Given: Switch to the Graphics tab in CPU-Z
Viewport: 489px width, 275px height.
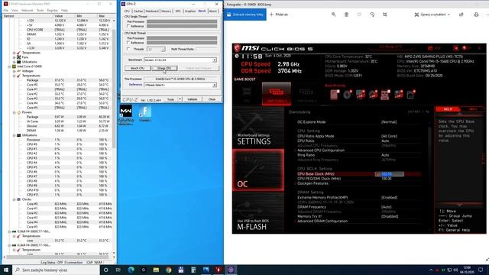Looking at the screenshot, I should point(190,11).
